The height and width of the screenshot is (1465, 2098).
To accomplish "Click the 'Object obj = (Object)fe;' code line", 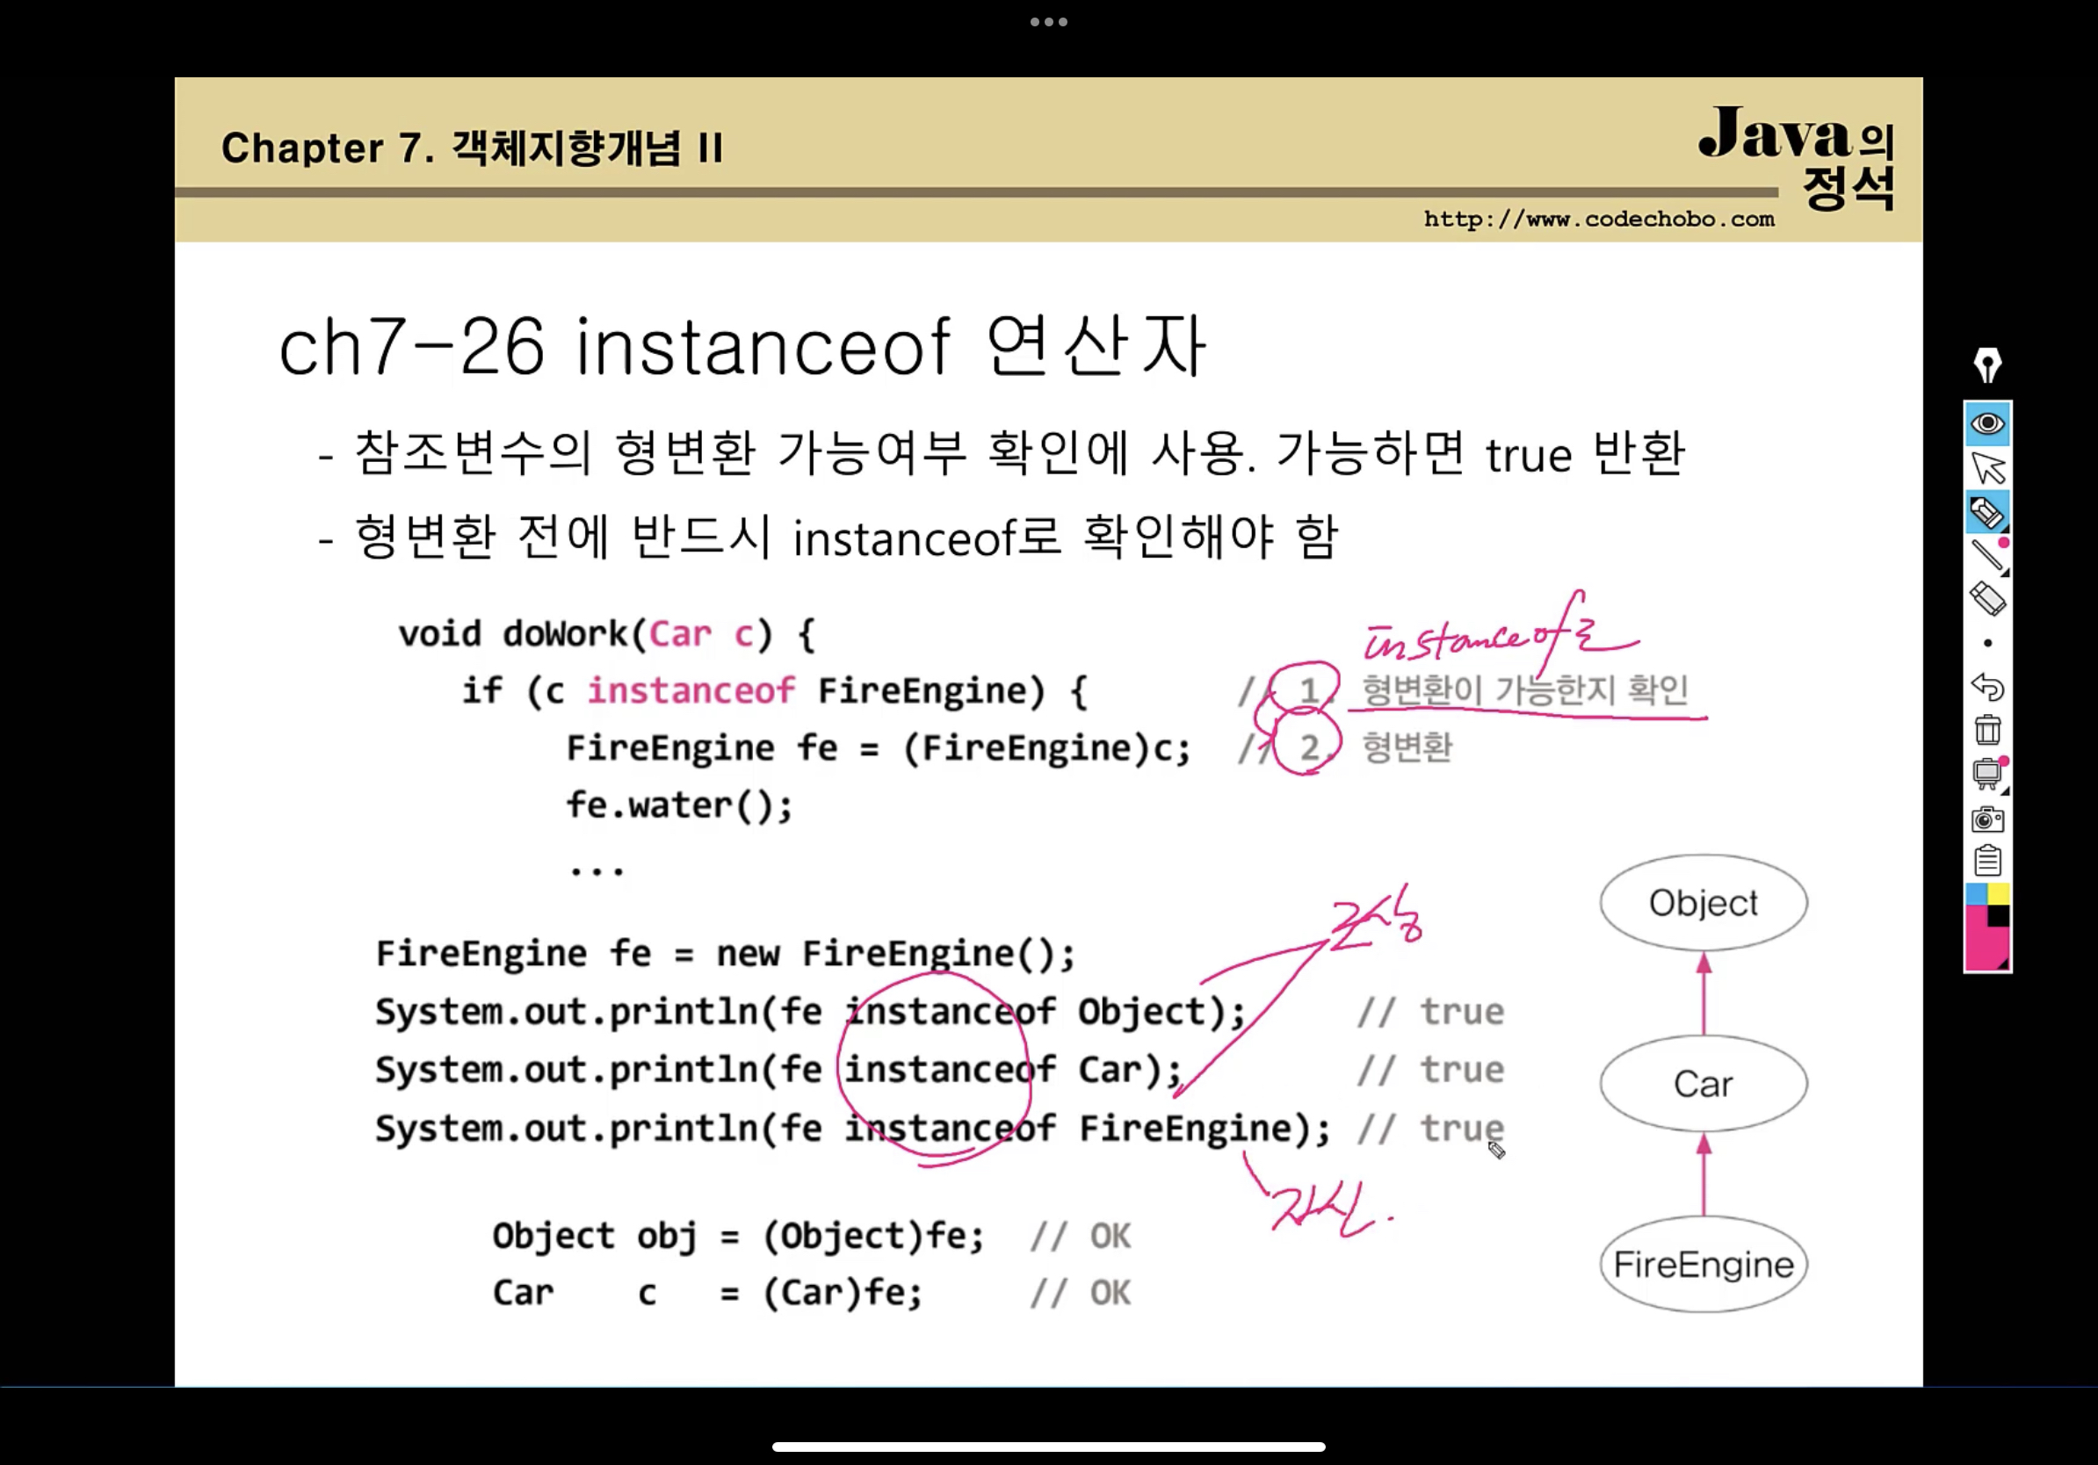I will 738,1236.
